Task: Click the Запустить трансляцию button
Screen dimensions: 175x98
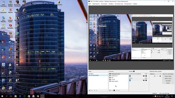Action: pos(168,74)
